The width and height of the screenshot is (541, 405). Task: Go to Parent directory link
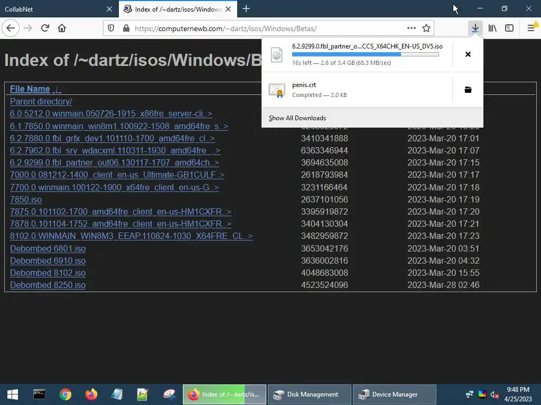click(41, 102)
